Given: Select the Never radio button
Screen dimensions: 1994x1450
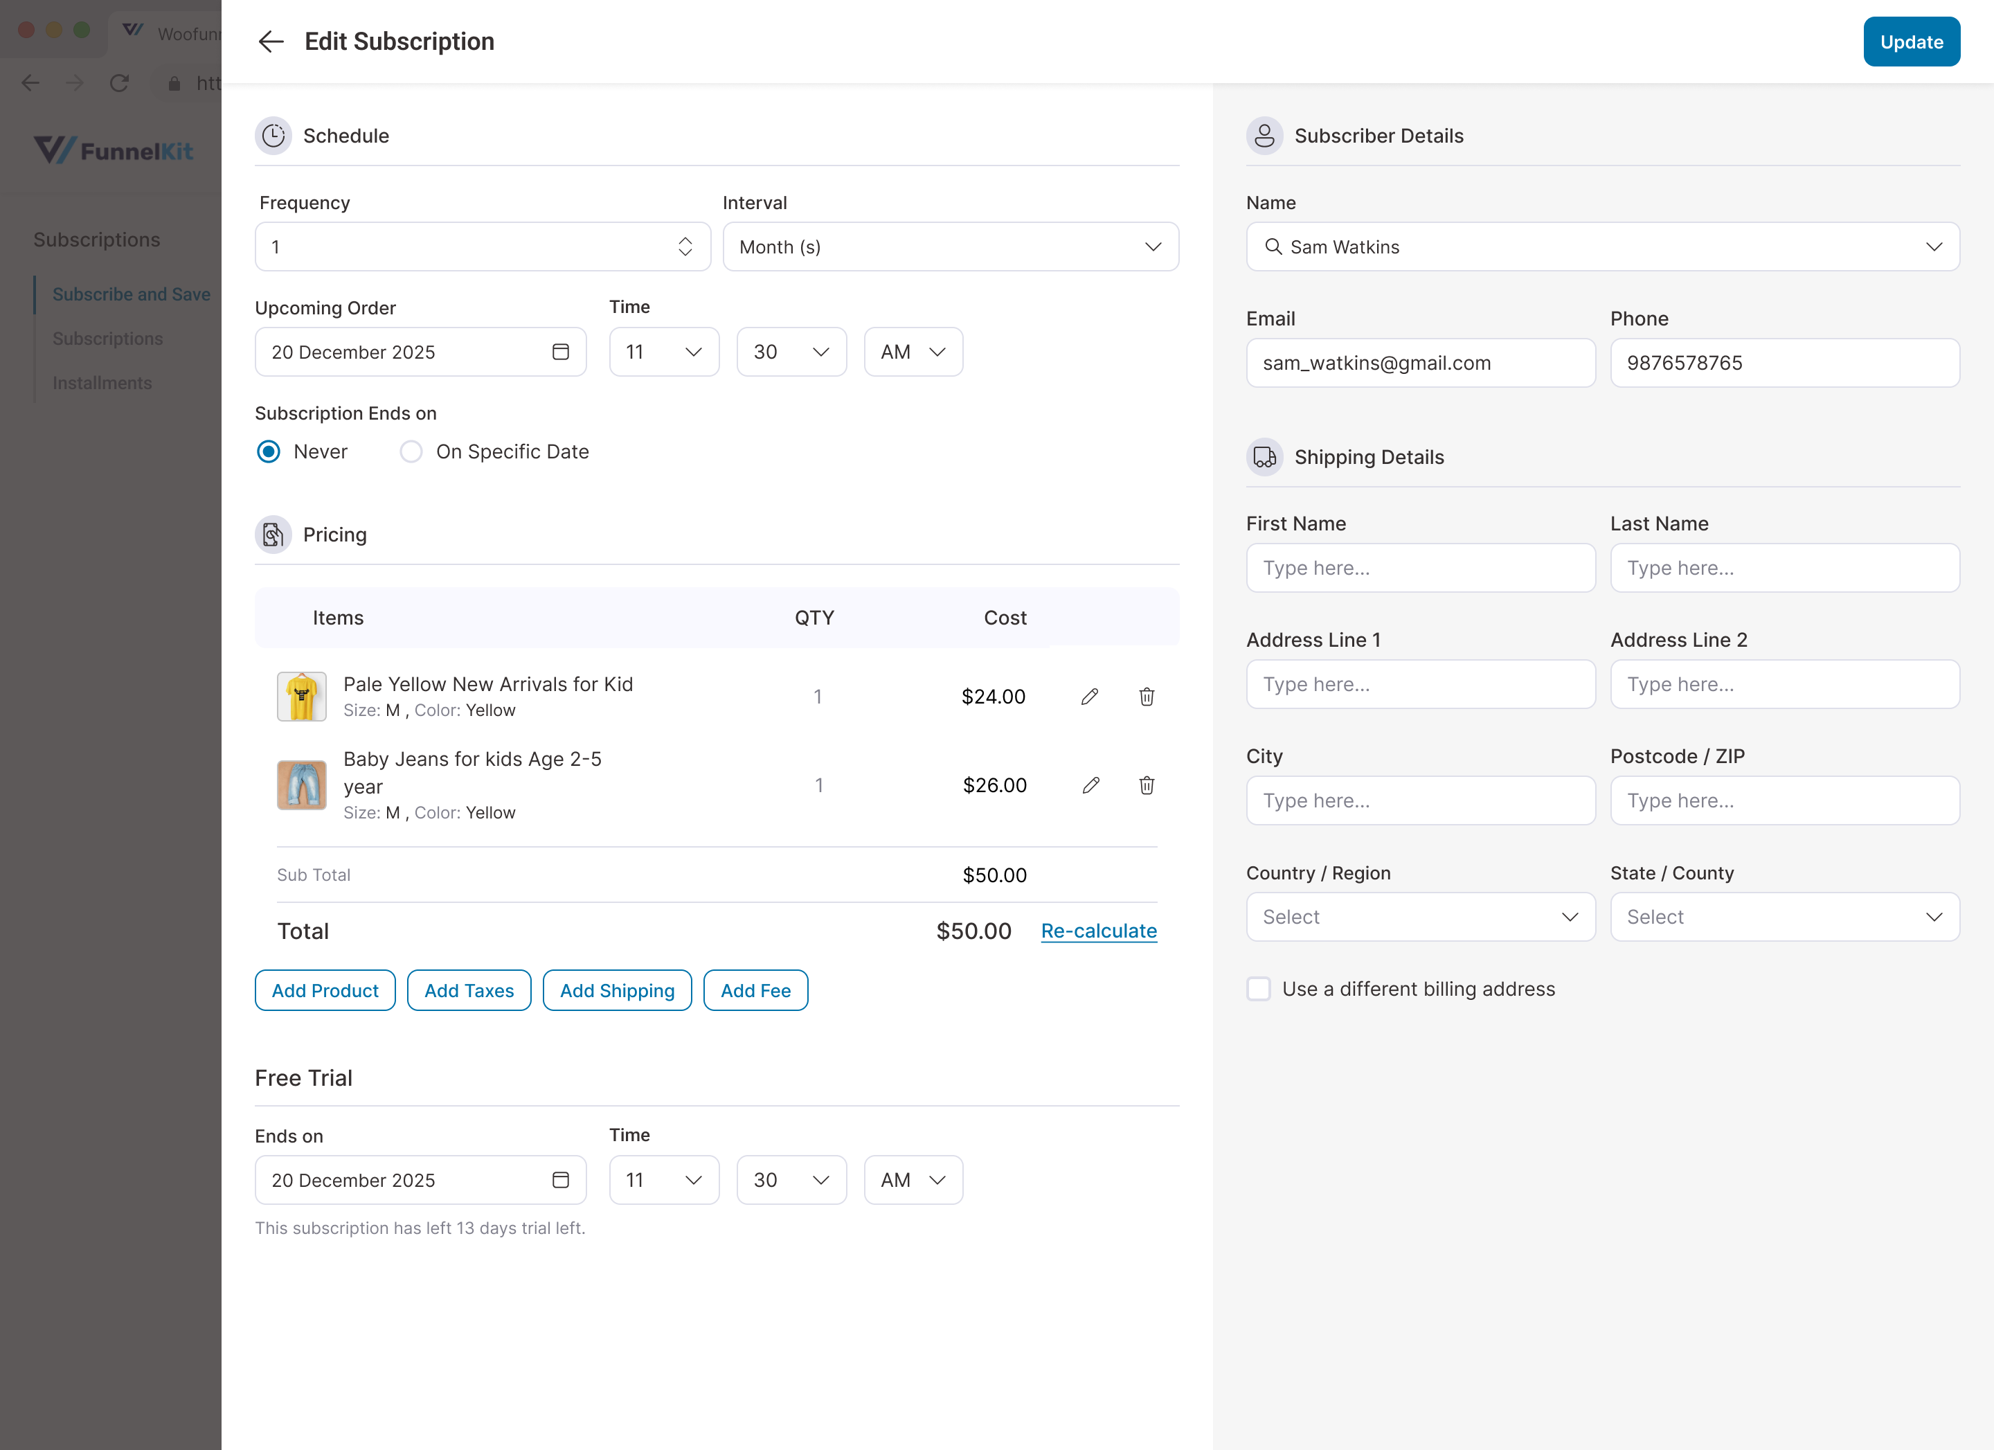Looking at the screenshot, I should tap(268, 451).
